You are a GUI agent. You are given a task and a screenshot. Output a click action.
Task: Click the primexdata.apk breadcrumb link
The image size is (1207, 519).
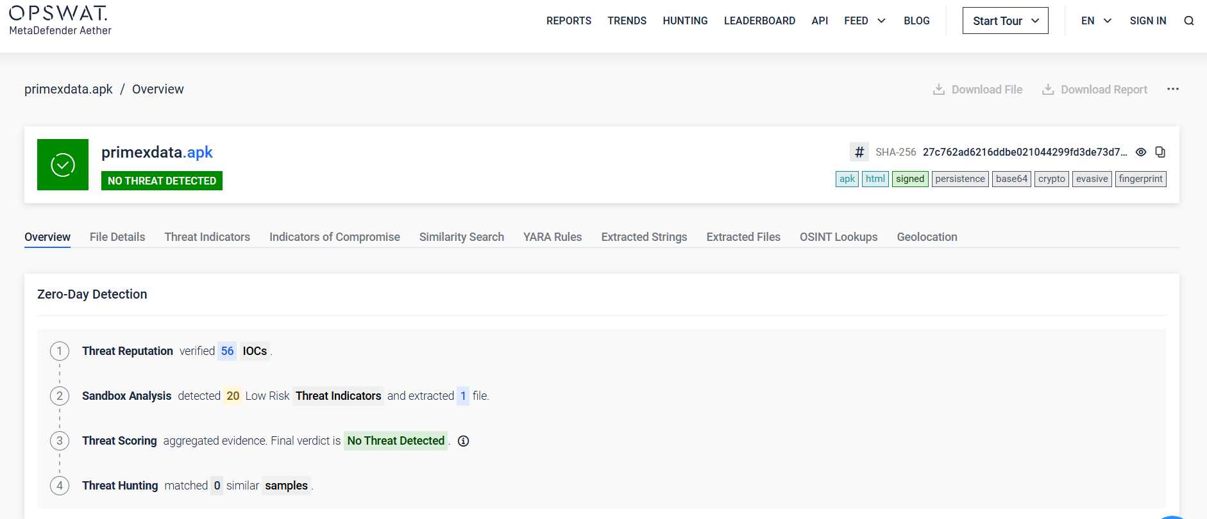(x=69, y=89)
